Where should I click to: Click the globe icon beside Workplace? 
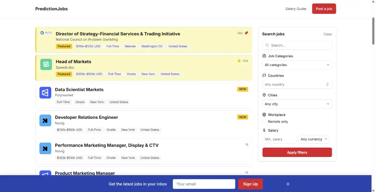[264, 115]
